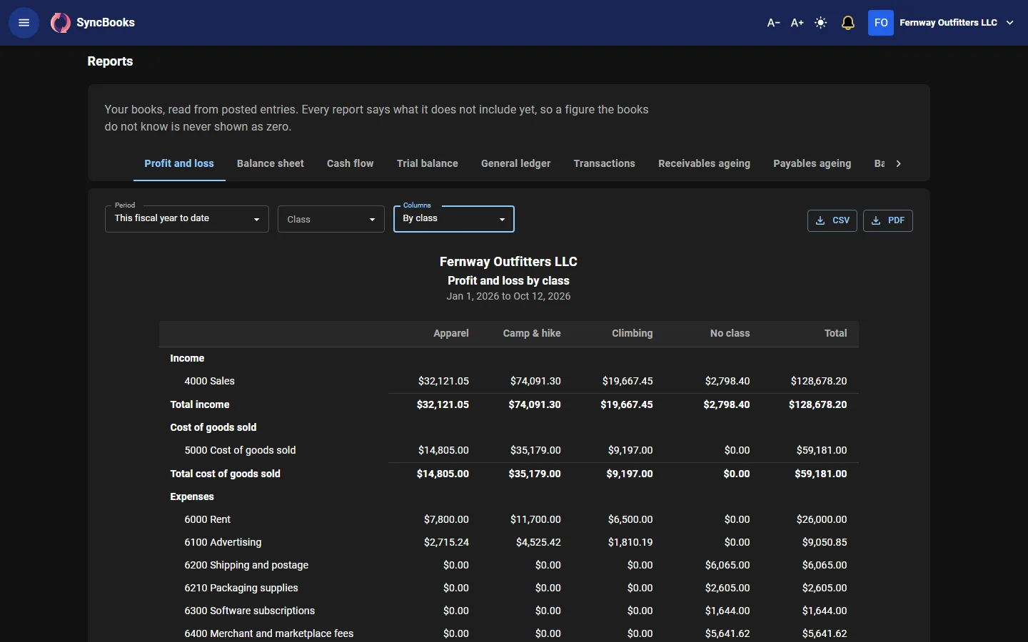Click the No class column header
Image resolution: width=1028 pixels, height=642 pixels.
pos(730,333)
